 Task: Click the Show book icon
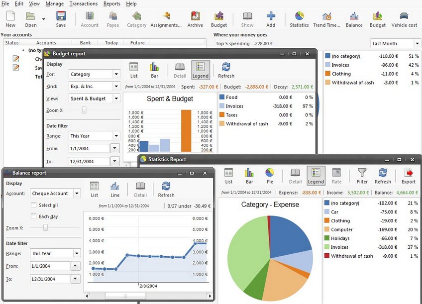tap(247, 16)
